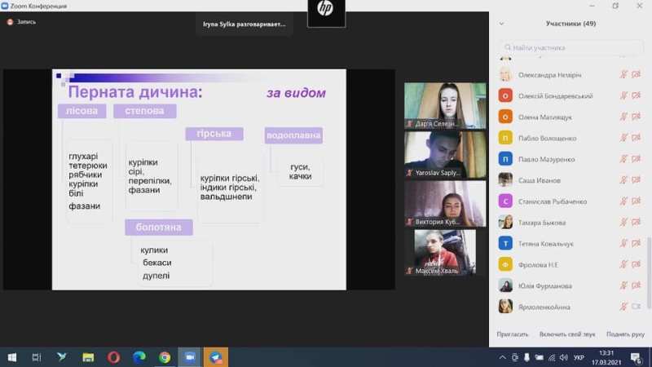Image resolution: width=652 pixels, height=367 pixels.
Task: Click the volume speaker tray icon
Action: click(x=564, y=357)
